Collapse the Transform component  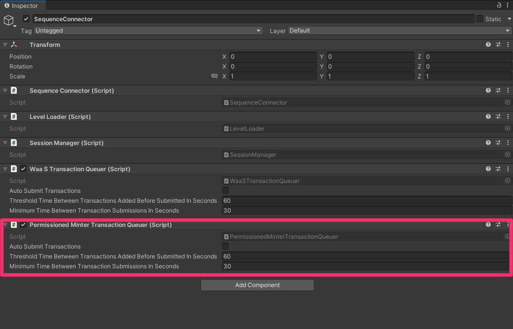(x=4, y=44)
